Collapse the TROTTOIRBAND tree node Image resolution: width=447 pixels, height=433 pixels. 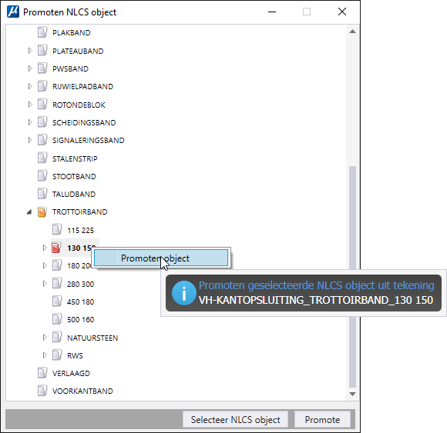tap(29, 212)
